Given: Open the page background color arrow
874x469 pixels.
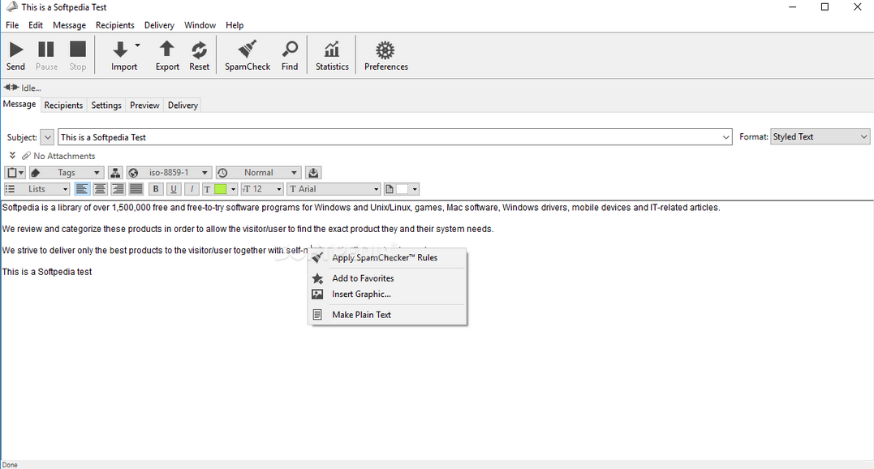Looking at the screenshot, I should [x=415, y=189].
